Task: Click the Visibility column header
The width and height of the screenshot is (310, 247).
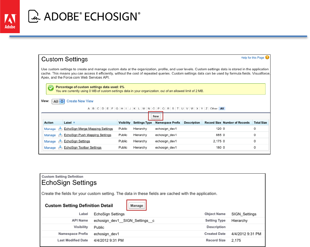Action: point(124,123)
